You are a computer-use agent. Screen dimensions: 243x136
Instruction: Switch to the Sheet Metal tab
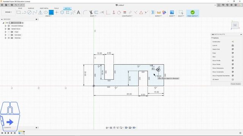click(x=44, y=8)
